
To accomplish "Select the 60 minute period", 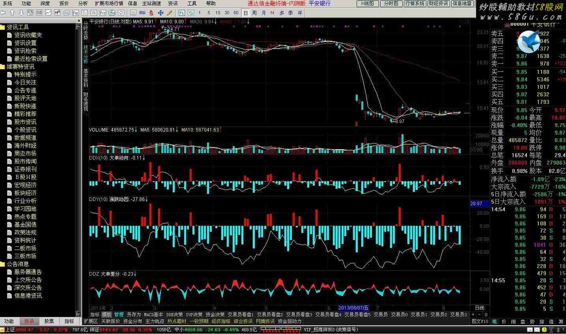I will pyautogui.click(x=236, y=13).
